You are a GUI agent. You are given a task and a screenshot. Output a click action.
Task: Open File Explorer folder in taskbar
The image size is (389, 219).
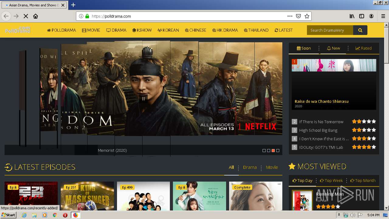34,215
